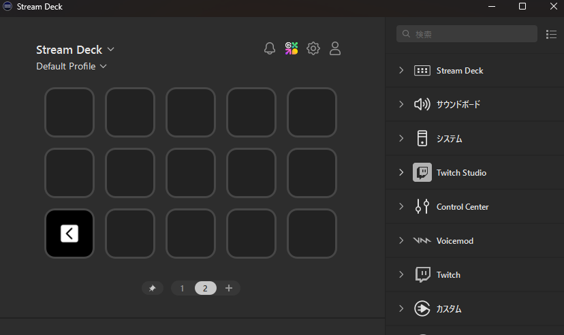Click the Voicemod category icon

(422, 241)
